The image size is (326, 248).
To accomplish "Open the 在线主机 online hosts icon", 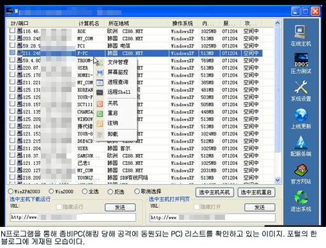I will pyautogui.click(x=301, y=36).
